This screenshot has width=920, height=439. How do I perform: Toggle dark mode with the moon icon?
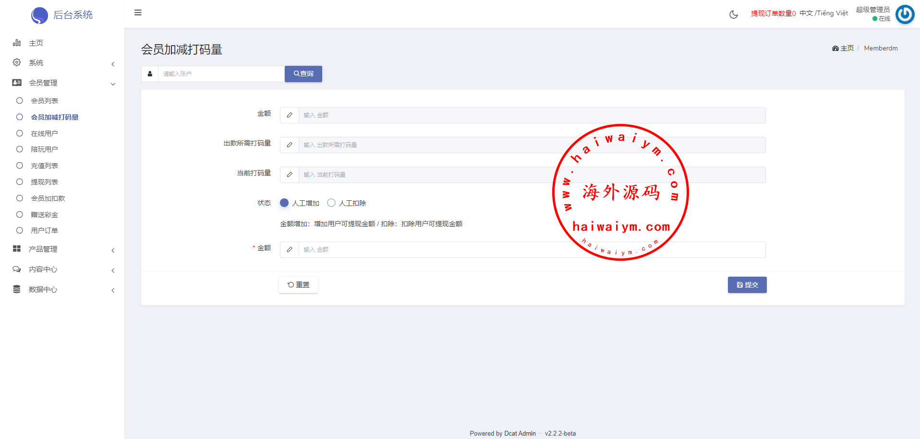[733, 14]
